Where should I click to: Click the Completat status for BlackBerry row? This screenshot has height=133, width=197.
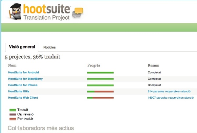154,79
